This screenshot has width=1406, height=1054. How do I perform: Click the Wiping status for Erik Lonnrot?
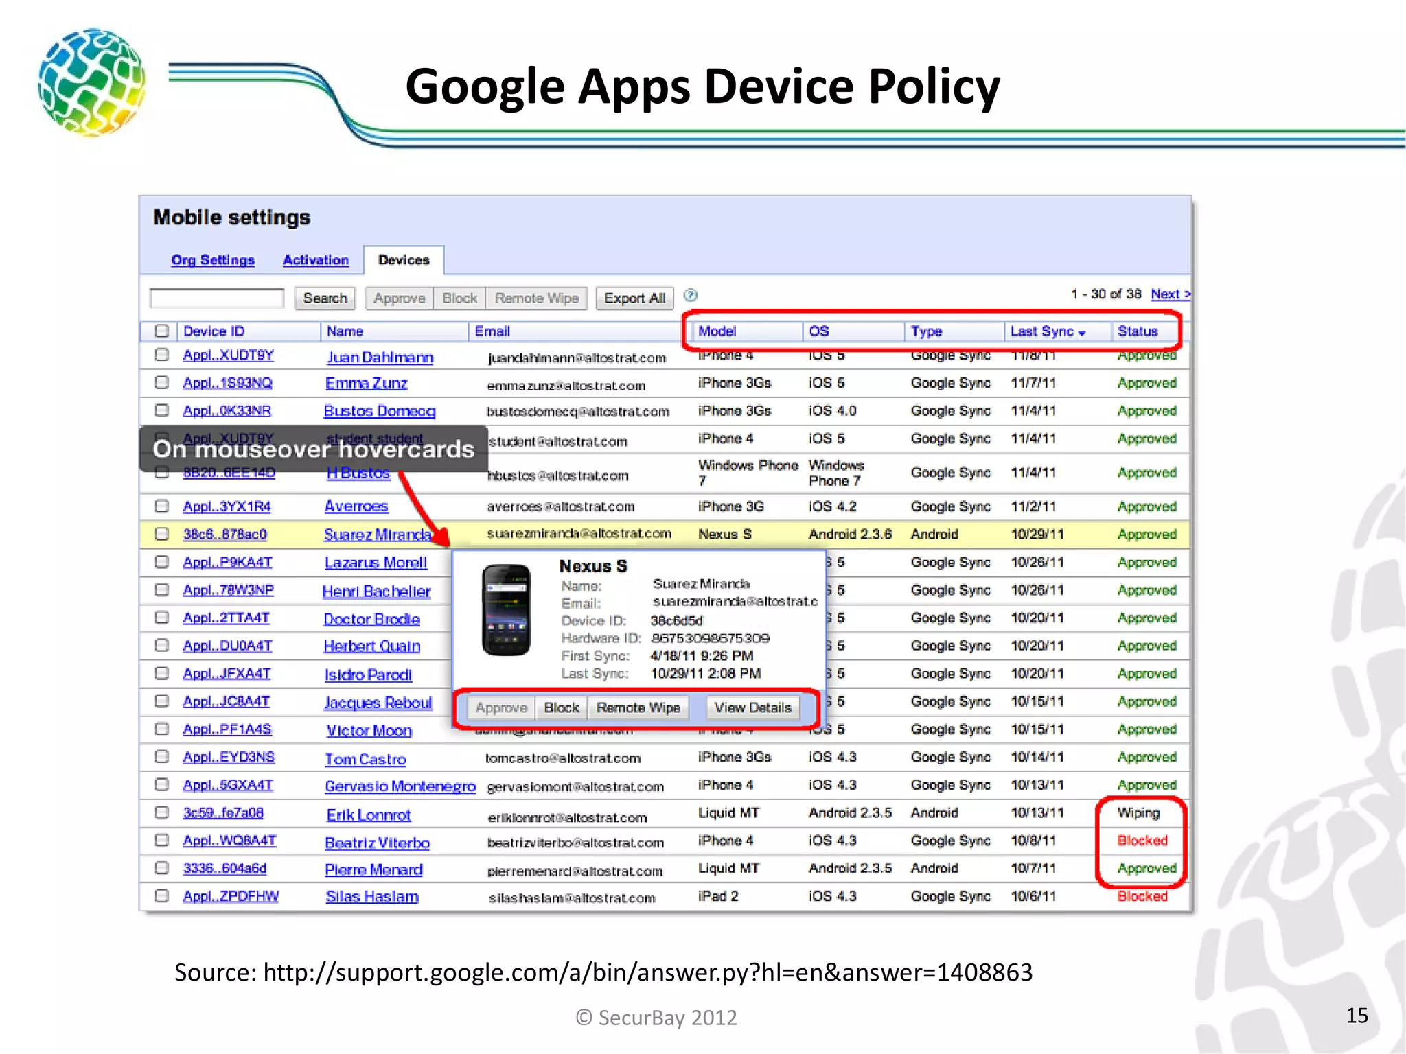[1138, 813]
